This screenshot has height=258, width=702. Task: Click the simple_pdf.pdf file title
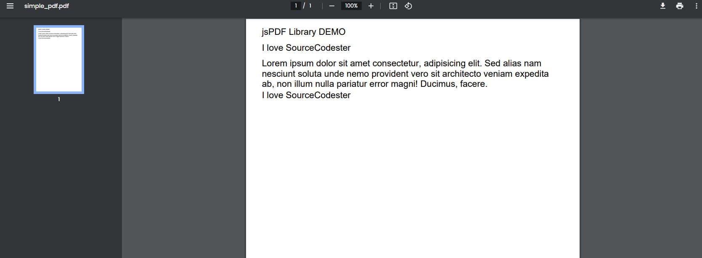pyautogui.click(x=46, y=6)
